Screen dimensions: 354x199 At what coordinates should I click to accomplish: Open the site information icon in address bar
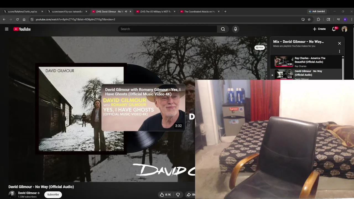[32, 19]
